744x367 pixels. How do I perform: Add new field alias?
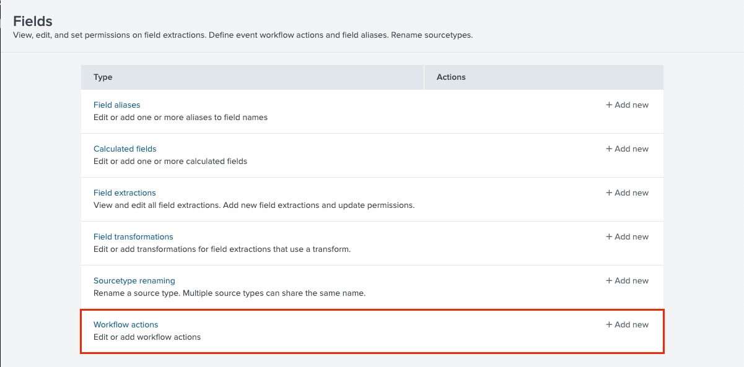click(627, 105)
